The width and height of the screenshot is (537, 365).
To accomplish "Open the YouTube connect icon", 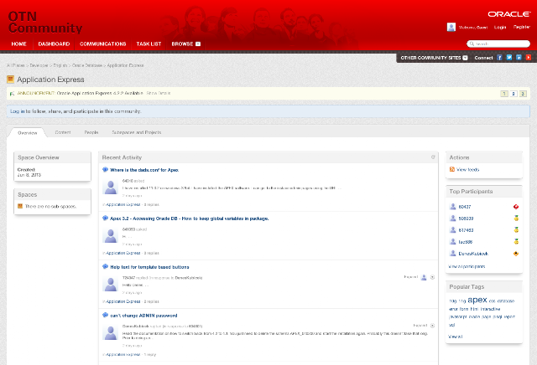I will (x=529, y=58).
